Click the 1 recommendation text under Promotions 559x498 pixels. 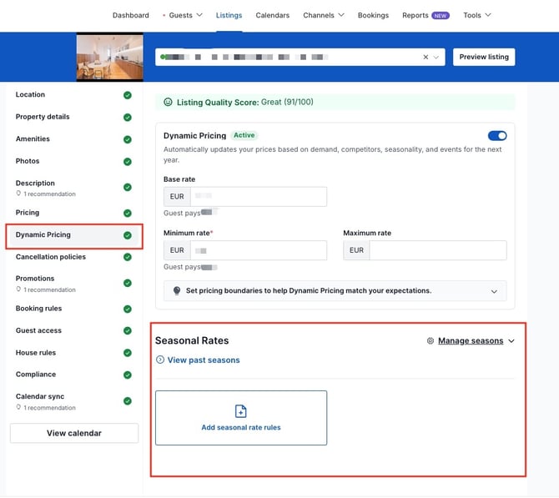coord(49,289)
